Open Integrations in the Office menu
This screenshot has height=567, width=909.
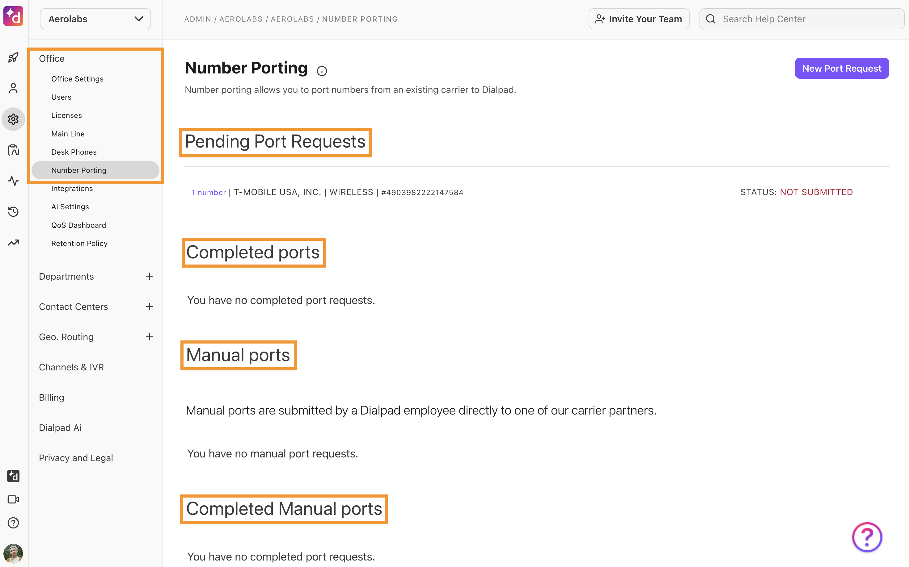tap(72, 189)
